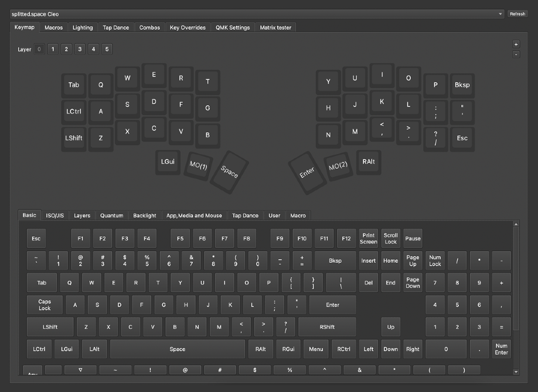Click the keycode panel scrollbar down arrow
This screenshot has height=392, width=538.
coord(516,372)
